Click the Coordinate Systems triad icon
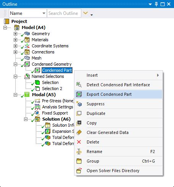 click(27, 46)
